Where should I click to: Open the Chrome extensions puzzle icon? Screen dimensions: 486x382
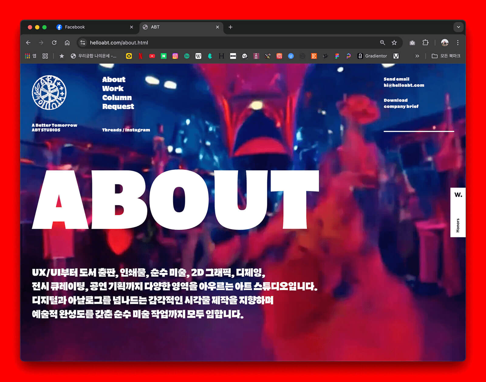pos(425,43)
